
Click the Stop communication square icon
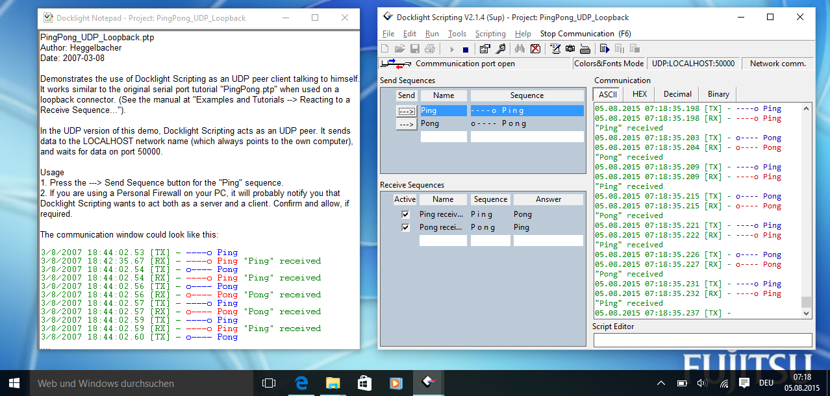(466, 48)
